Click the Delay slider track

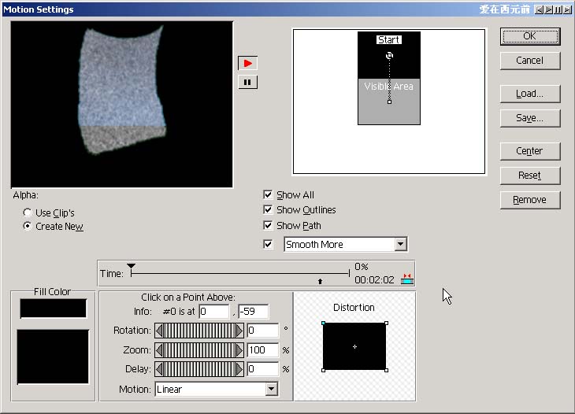(x=199, y=369)
